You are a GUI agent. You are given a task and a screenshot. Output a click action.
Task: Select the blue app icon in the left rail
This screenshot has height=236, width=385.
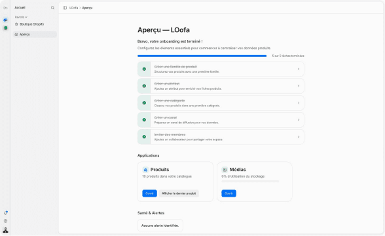point(5,20)
